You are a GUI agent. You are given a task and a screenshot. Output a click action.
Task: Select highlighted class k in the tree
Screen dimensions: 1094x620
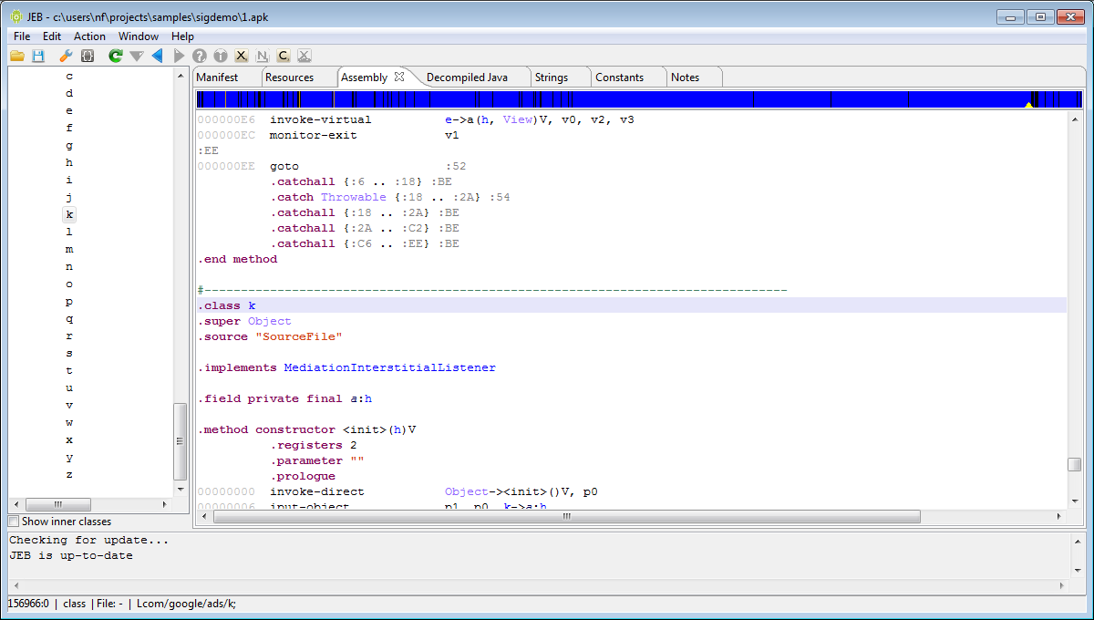coord(69,215)
